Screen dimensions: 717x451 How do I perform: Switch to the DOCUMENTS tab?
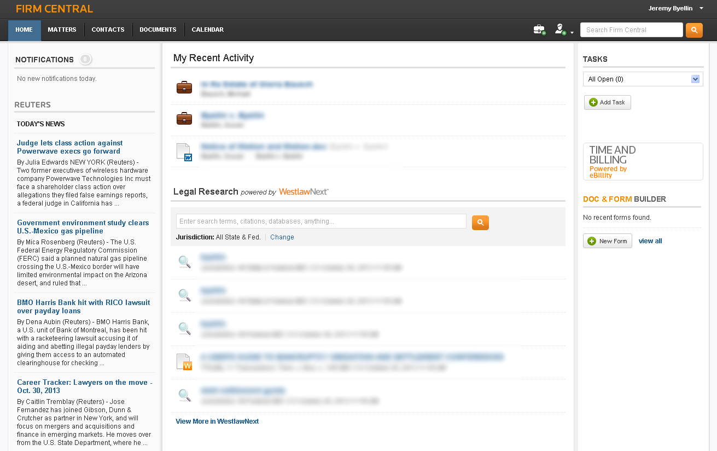[158, 30]
